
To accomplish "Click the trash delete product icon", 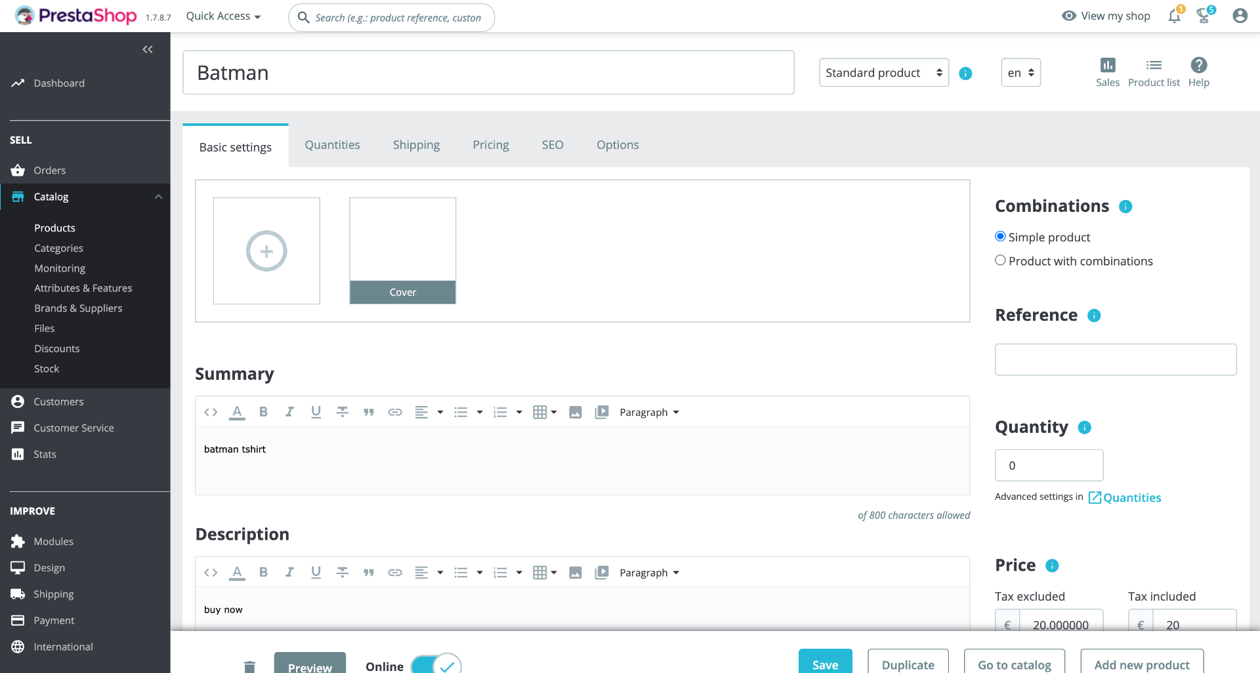I will click(x=249, y=666).
